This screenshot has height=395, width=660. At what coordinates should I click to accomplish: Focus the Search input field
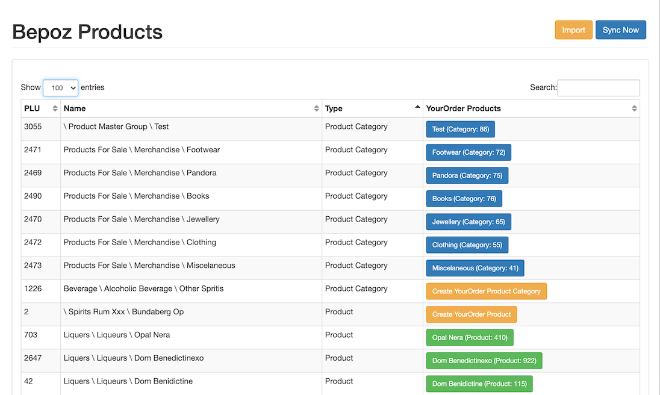tap(598, 88)
